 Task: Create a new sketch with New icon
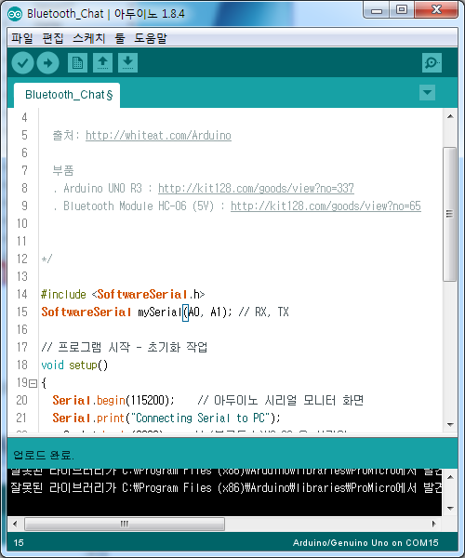(77, 63)
